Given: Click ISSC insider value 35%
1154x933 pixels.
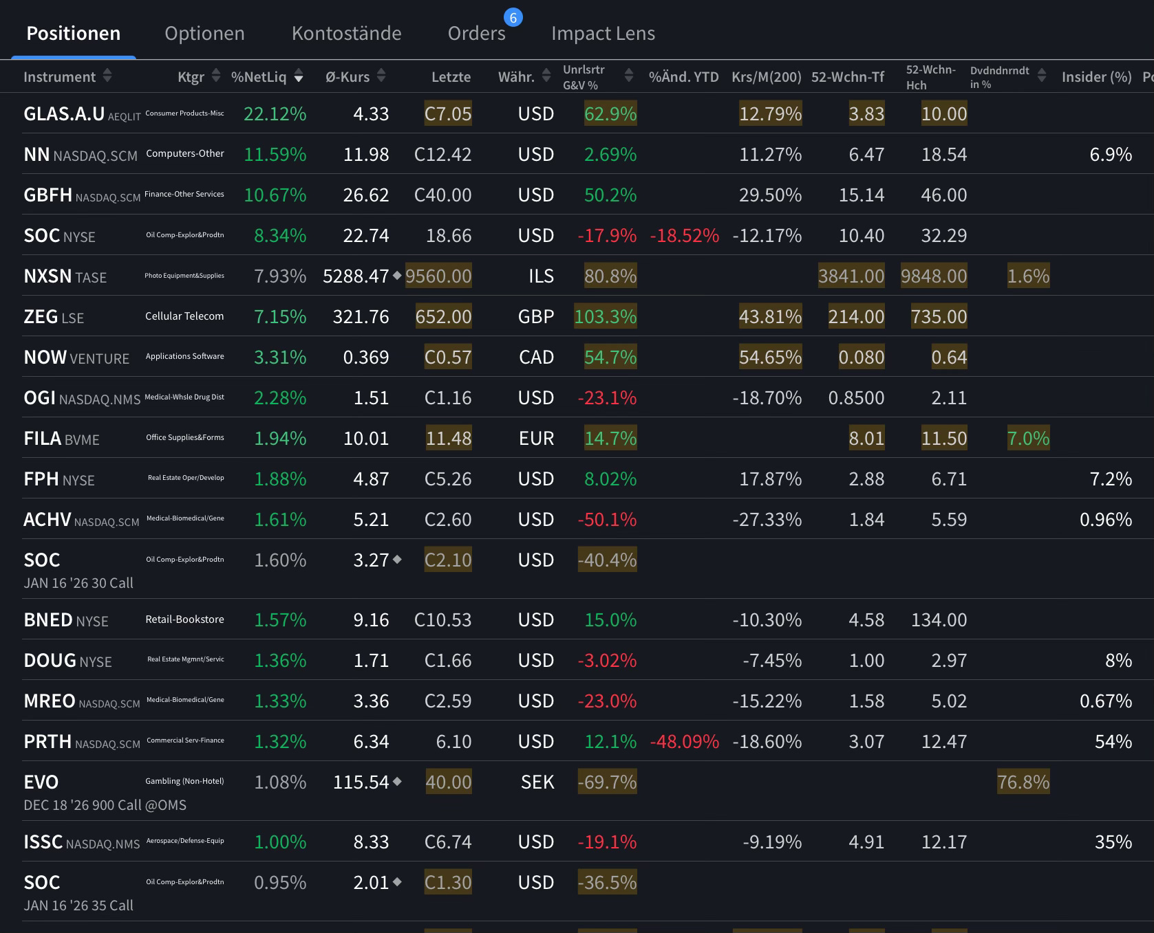Looking at the screenshot, I should (x=1113, y=842).
